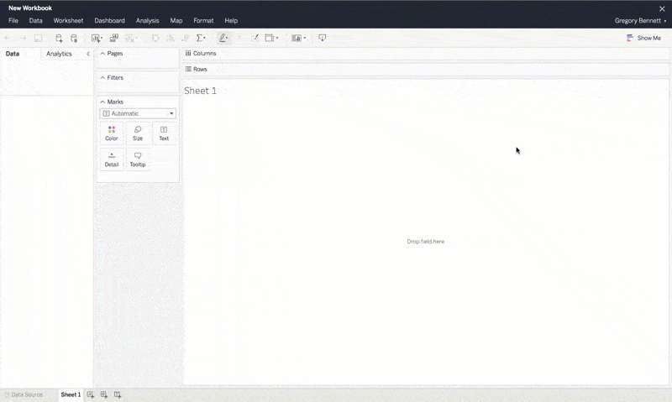This screenshot has height=402, width=672.
Task: Open the Show/Hide Cards menu
Action: click(x=298, y=38)
